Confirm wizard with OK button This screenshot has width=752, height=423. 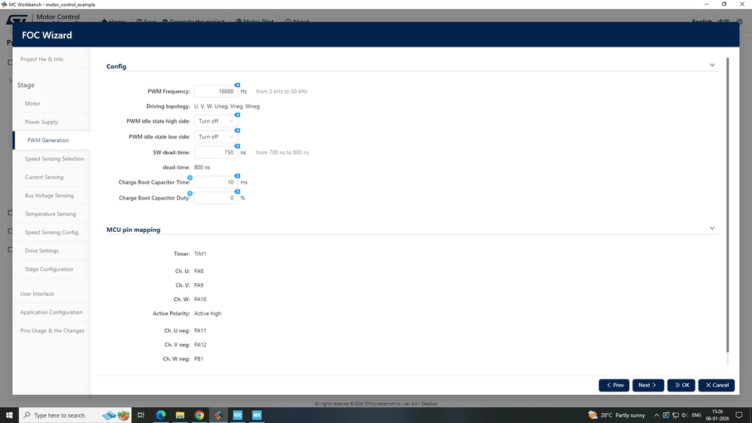(681, 385)
